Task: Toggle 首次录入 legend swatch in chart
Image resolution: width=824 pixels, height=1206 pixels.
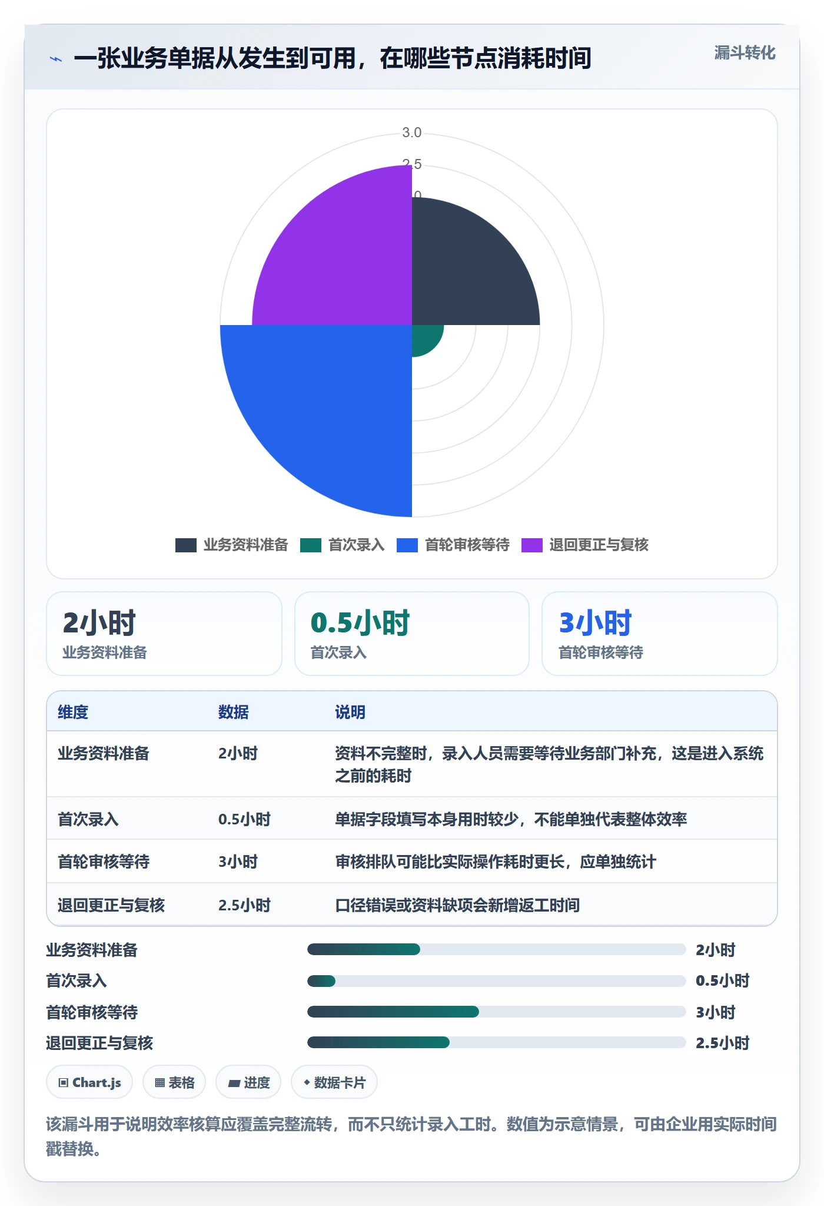Action: pos(311,545)
